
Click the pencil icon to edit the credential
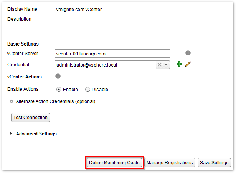click(188, 64)
